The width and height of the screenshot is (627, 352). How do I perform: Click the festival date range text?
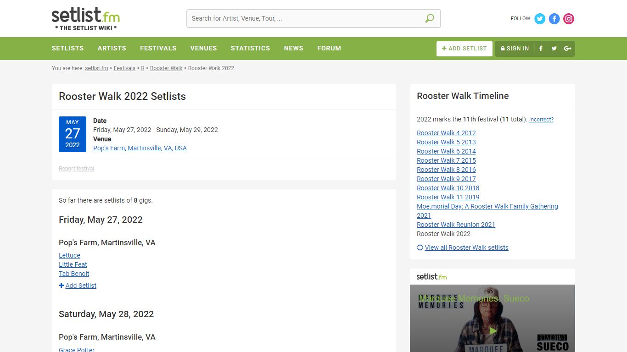tap(156, 130)
